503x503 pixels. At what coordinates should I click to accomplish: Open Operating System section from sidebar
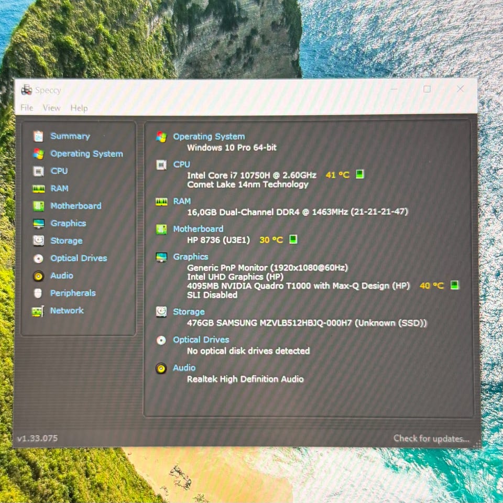pyautogui.click(x=86, y=154)
